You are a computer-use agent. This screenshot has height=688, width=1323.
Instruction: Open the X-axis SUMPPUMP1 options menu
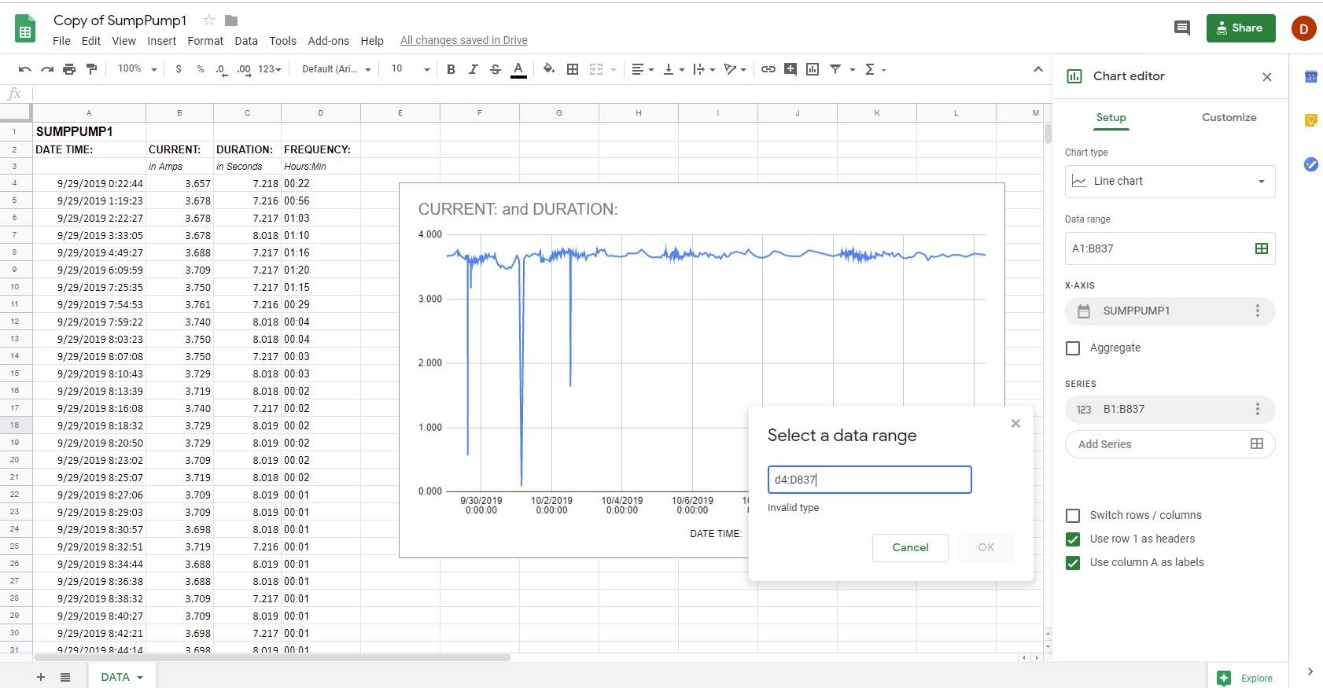pos(1258,311)
